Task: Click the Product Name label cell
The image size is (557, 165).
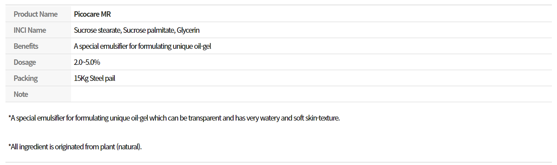Action: pos(38,14)
